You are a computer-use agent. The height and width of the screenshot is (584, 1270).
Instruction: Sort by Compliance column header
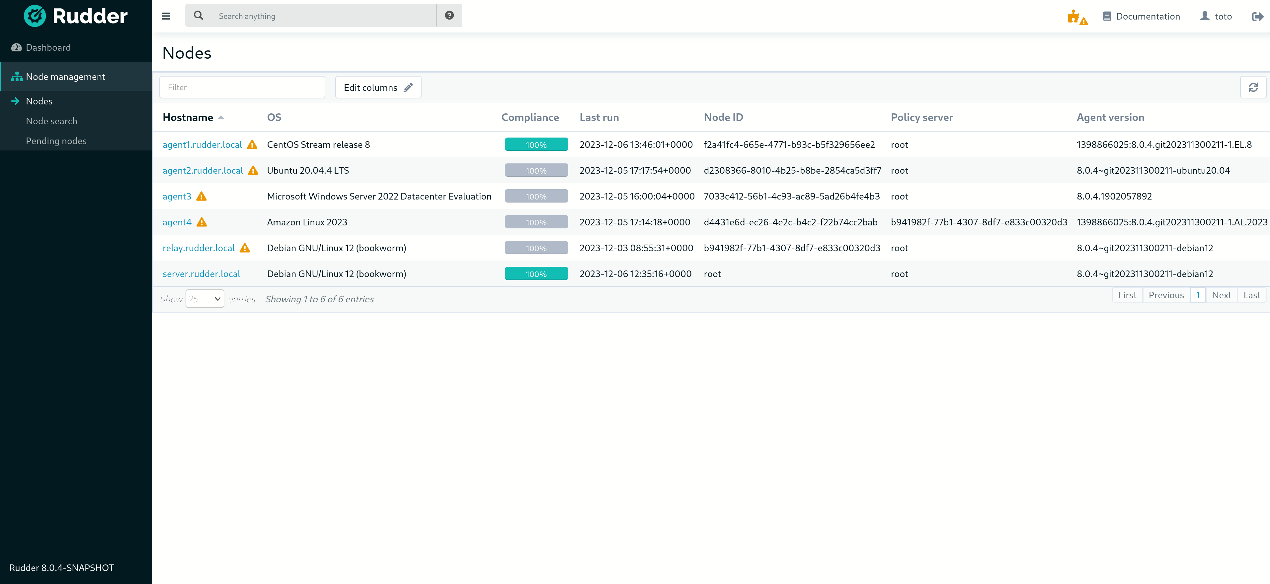coord(530,117)
